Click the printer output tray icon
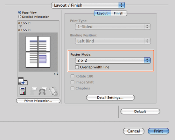 pos(23,81)
